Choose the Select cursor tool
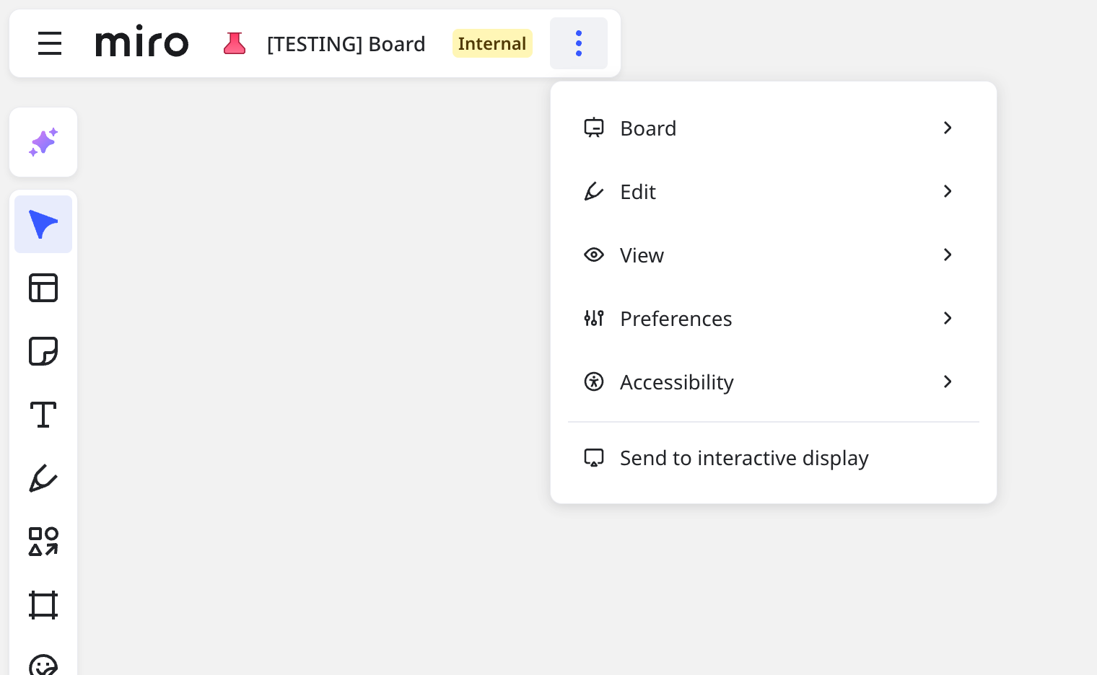The image size is (1097, 675). coord(43,224)
